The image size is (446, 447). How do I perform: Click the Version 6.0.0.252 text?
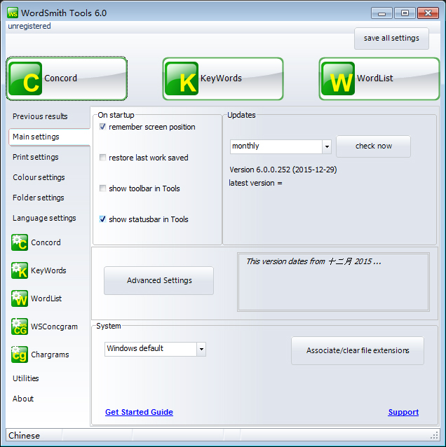click(x=283, y=170)
